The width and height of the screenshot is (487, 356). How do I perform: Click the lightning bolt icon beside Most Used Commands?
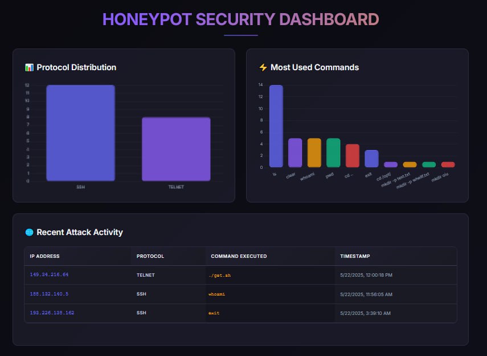(x=263, y=67)
